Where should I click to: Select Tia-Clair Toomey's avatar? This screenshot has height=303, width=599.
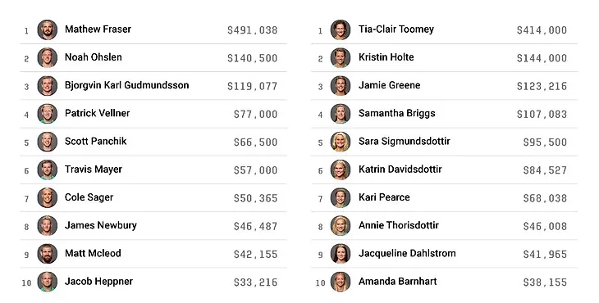click(x=341, y=29)
